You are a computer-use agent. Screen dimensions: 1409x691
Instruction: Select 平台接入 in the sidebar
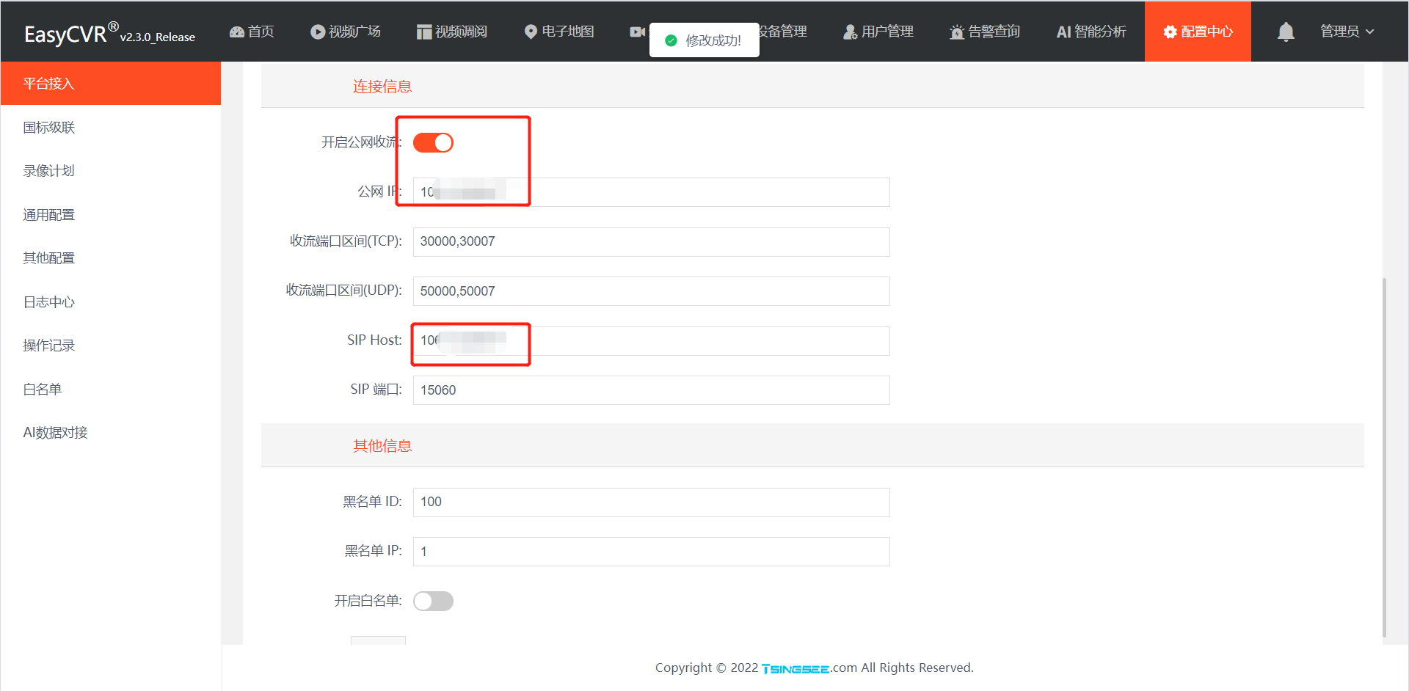click(x=111, y=84)
